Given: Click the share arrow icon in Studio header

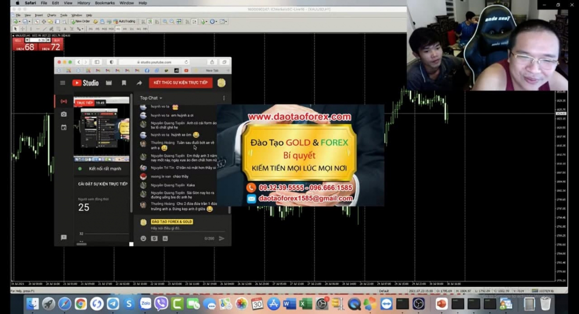Looking at the screenshot, I should click(x=139, y=83).
